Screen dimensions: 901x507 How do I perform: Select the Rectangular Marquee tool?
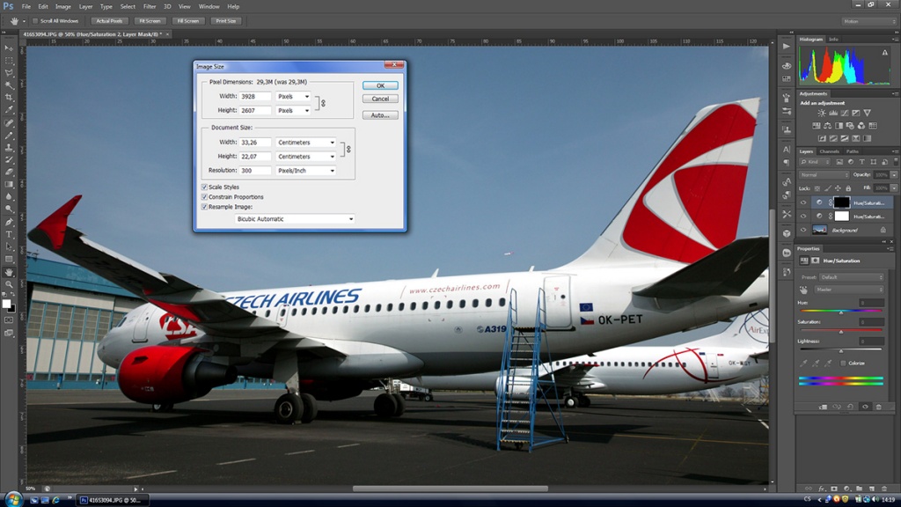pyautogui.click(x=9, y=61)
